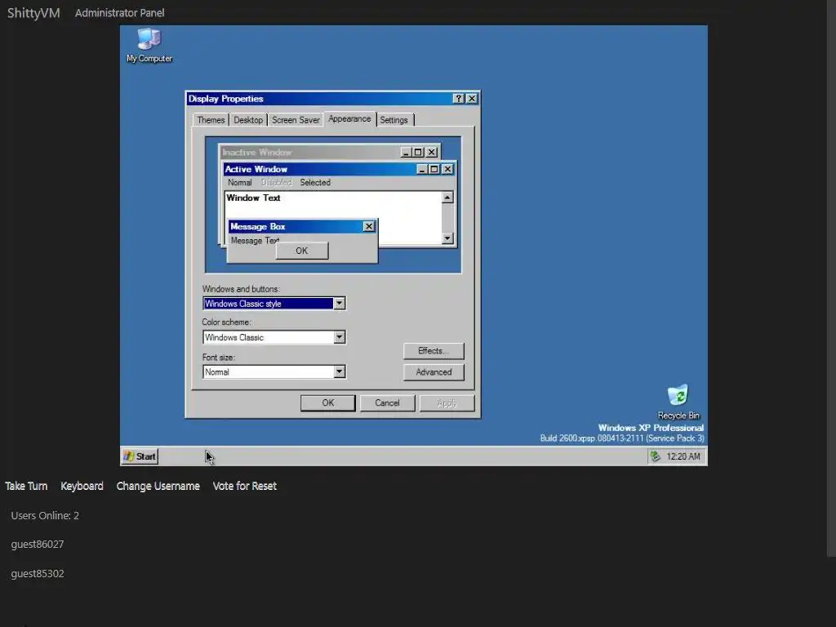
Task: Open the on-screen Keyboard link
Action: pyautogui.click(x=82, y=486)
